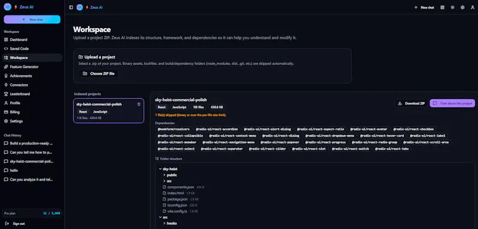Click file icon next to vite.config.ts
Image resolution: width=478 pixels, height=229 pixels.
[x=165, y=211]
